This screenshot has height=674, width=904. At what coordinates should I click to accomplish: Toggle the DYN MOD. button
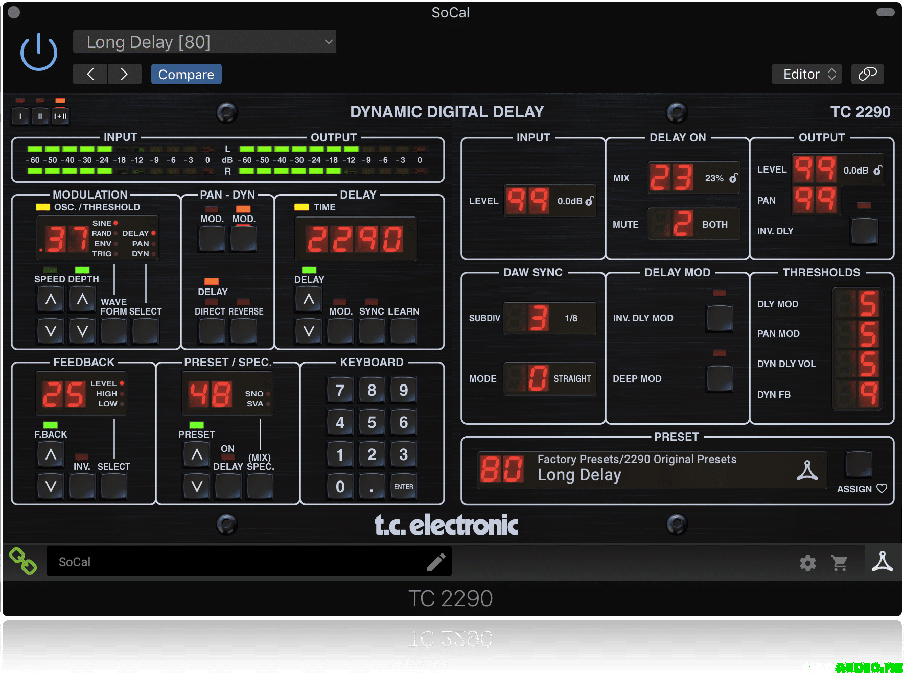243,239
